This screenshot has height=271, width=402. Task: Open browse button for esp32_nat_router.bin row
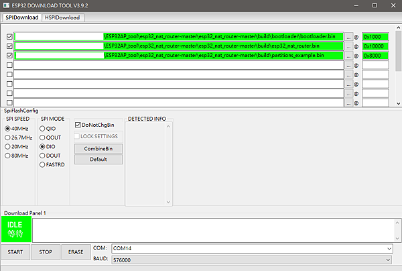tap(348, 46)
